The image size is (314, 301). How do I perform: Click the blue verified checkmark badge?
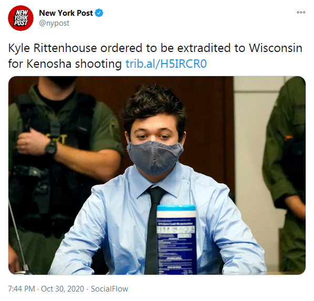tap(99, 13)
